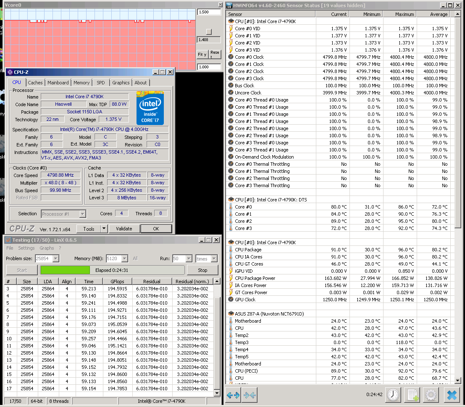465x407 pixels.
Task: Expand HWiNFO sensor columns with the outward arrows icon
Action: (233, 395)
